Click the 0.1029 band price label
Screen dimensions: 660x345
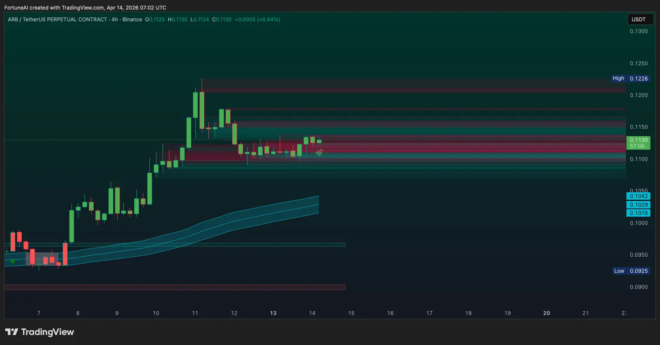point(638,205)
